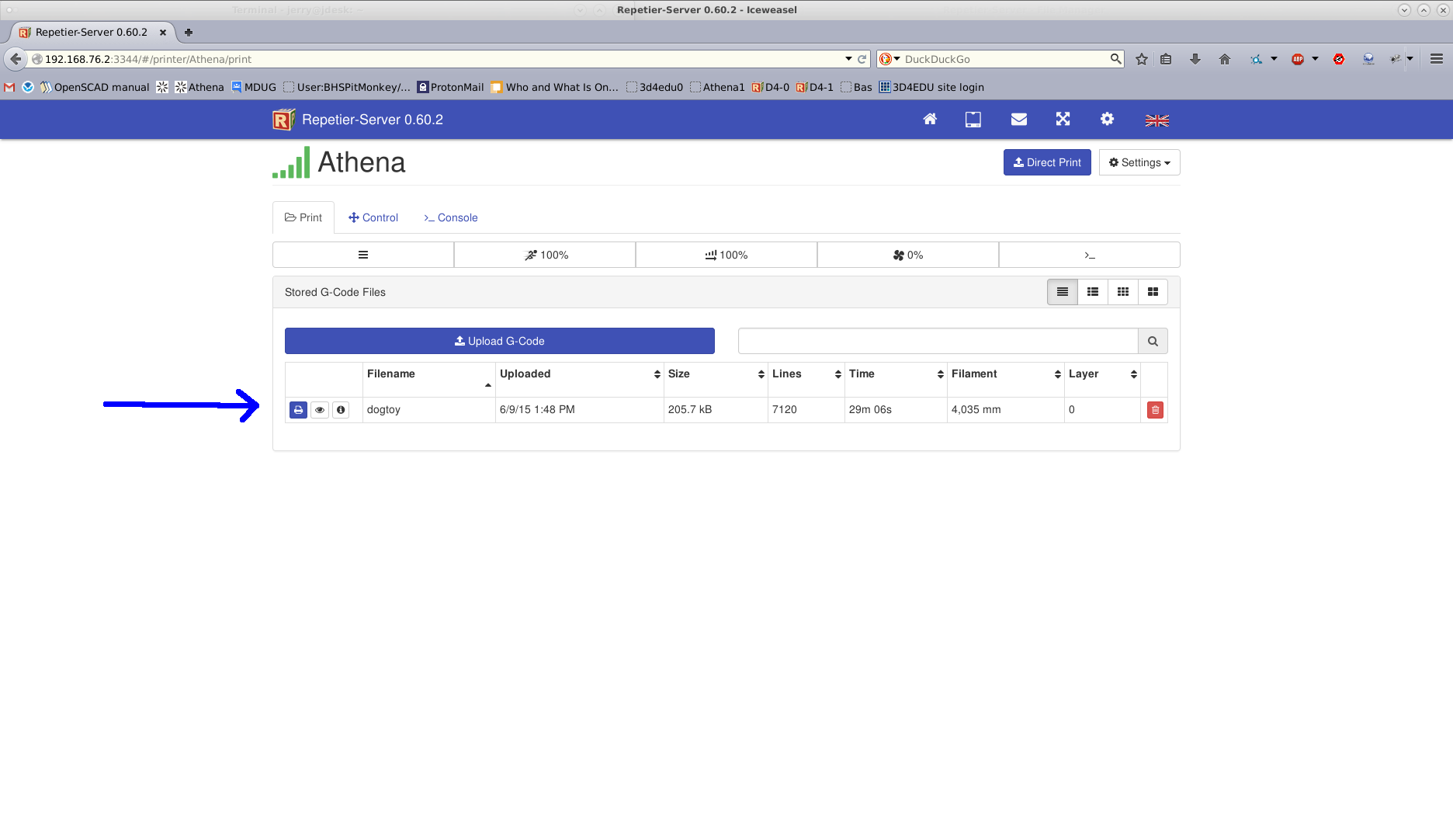This screenshot has height=813, width=1453.
Task: Click the fullscreen arrows icon in header
Action: (x=1063, y=120)
